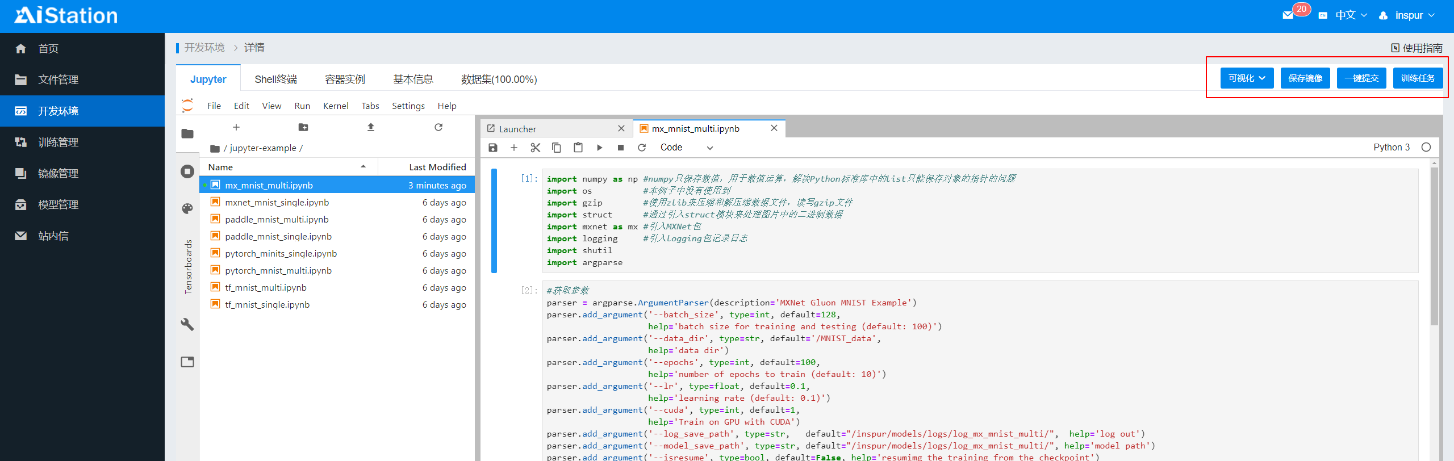Sort files by the Name column header
This screenshot has width=1454, height=461.
pos(220,167)
